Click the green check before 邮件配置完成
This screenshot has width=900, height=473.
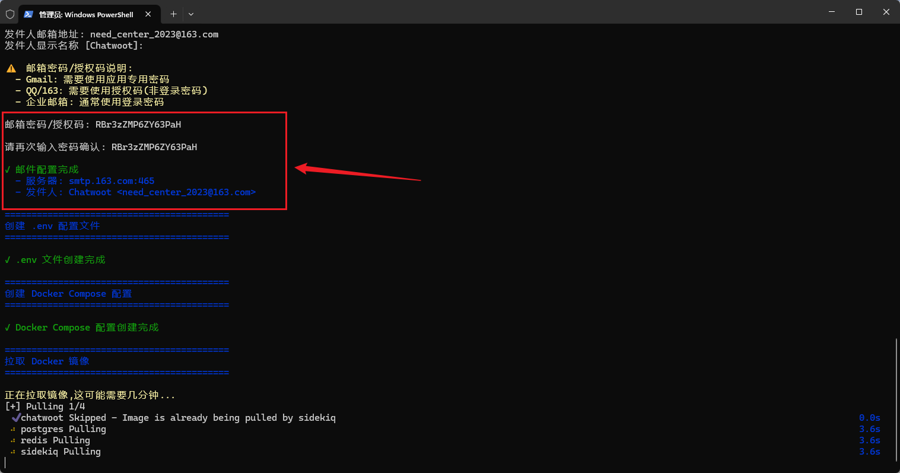[8, 170]
